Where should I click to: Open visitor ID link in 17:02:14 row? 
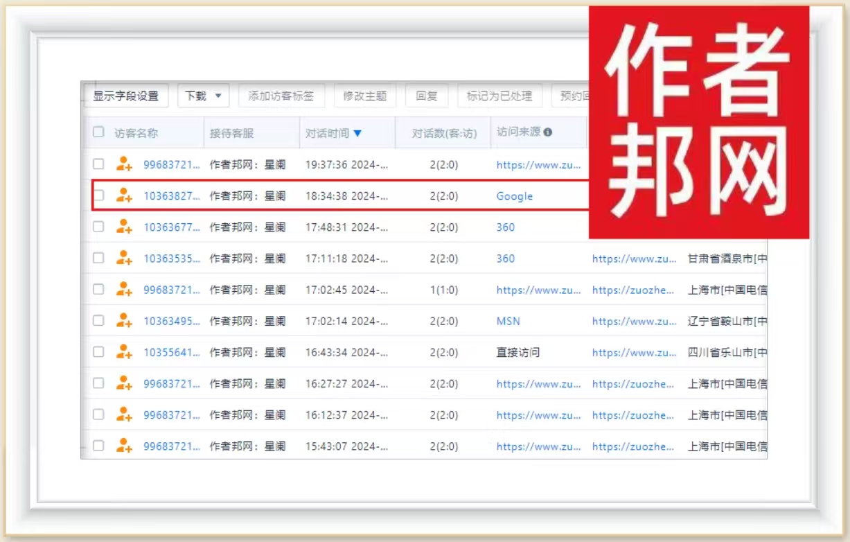coord(172,321)
